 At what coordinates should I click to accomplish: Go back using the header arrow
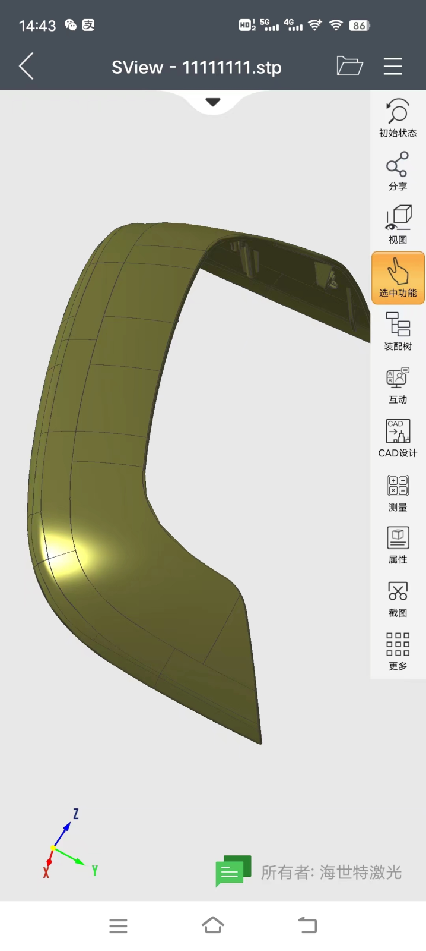27,66
